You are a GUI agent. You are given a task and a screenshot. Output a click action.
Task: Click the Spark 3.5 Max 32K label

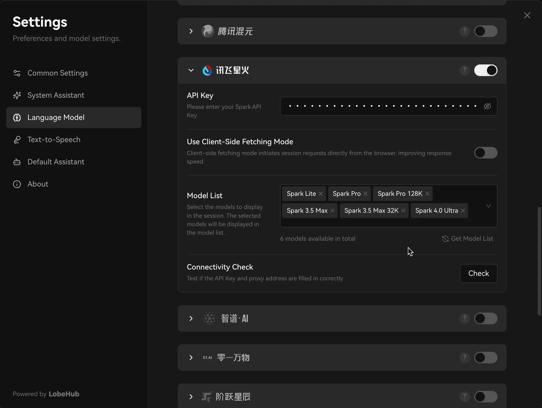371,211
